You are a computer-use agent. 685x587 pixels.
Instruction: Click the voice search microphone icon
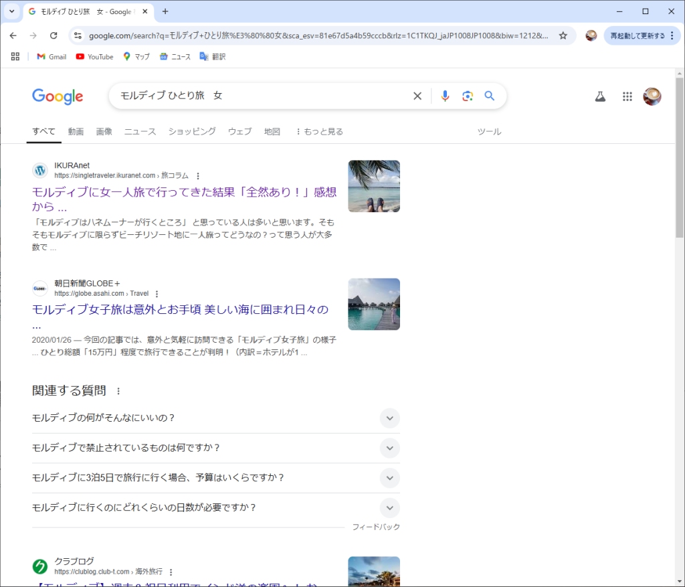click(x=445, y=96)
